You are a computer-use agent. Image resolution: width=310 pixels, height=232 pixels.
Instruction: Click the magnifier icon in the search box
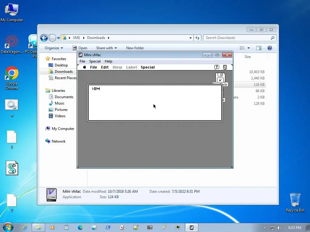point(273,38)
